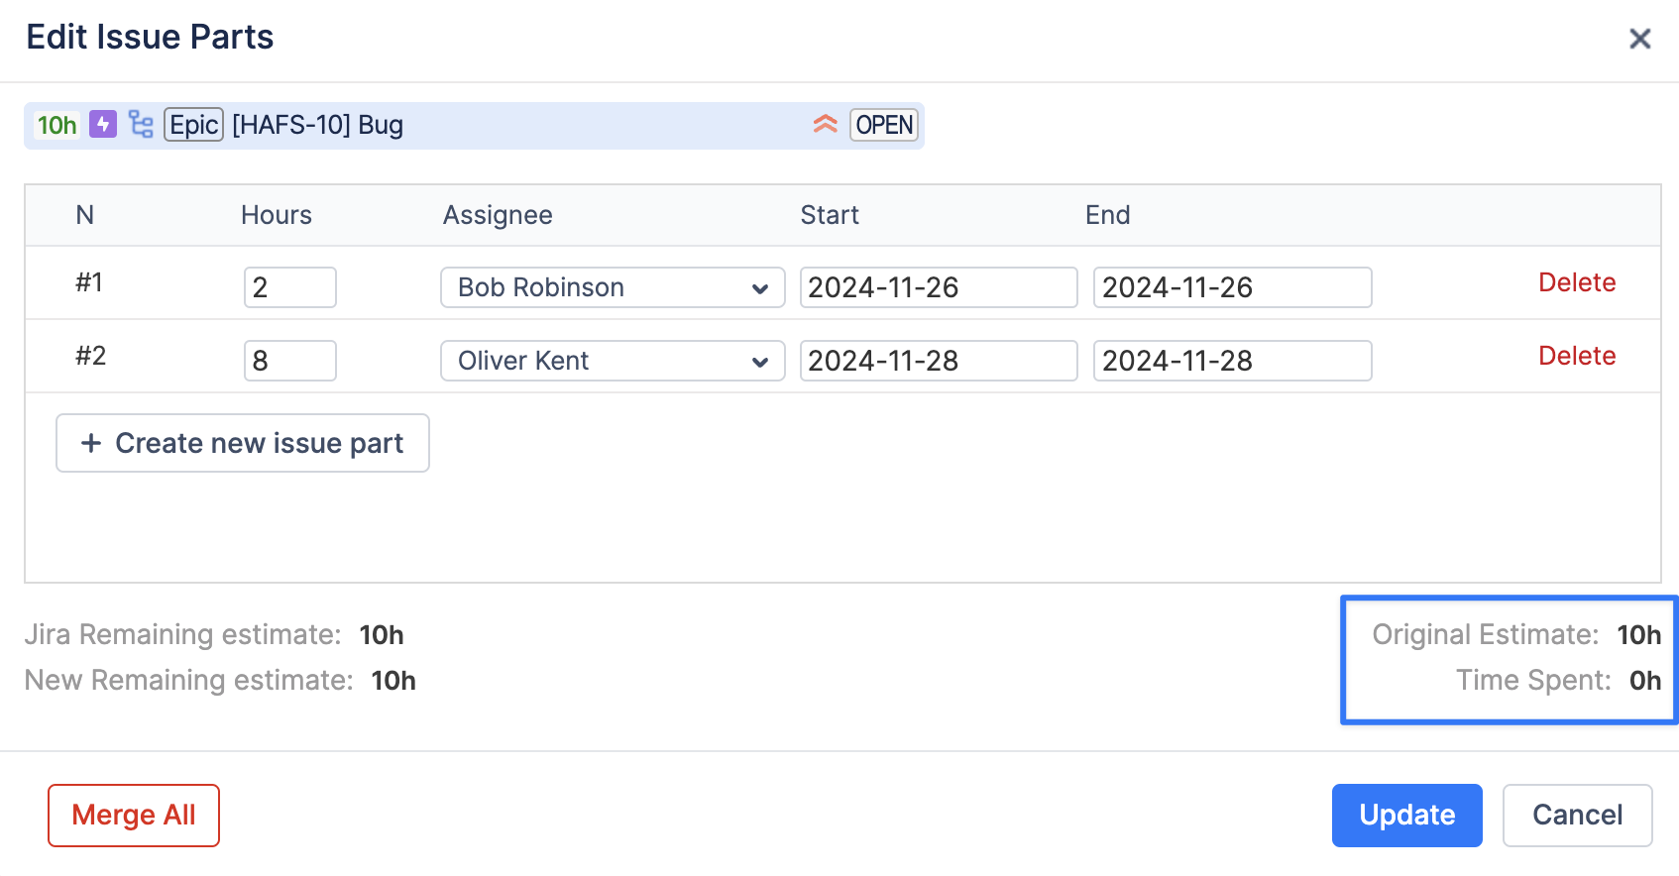Click the Epic type badge

click(193, 125)
